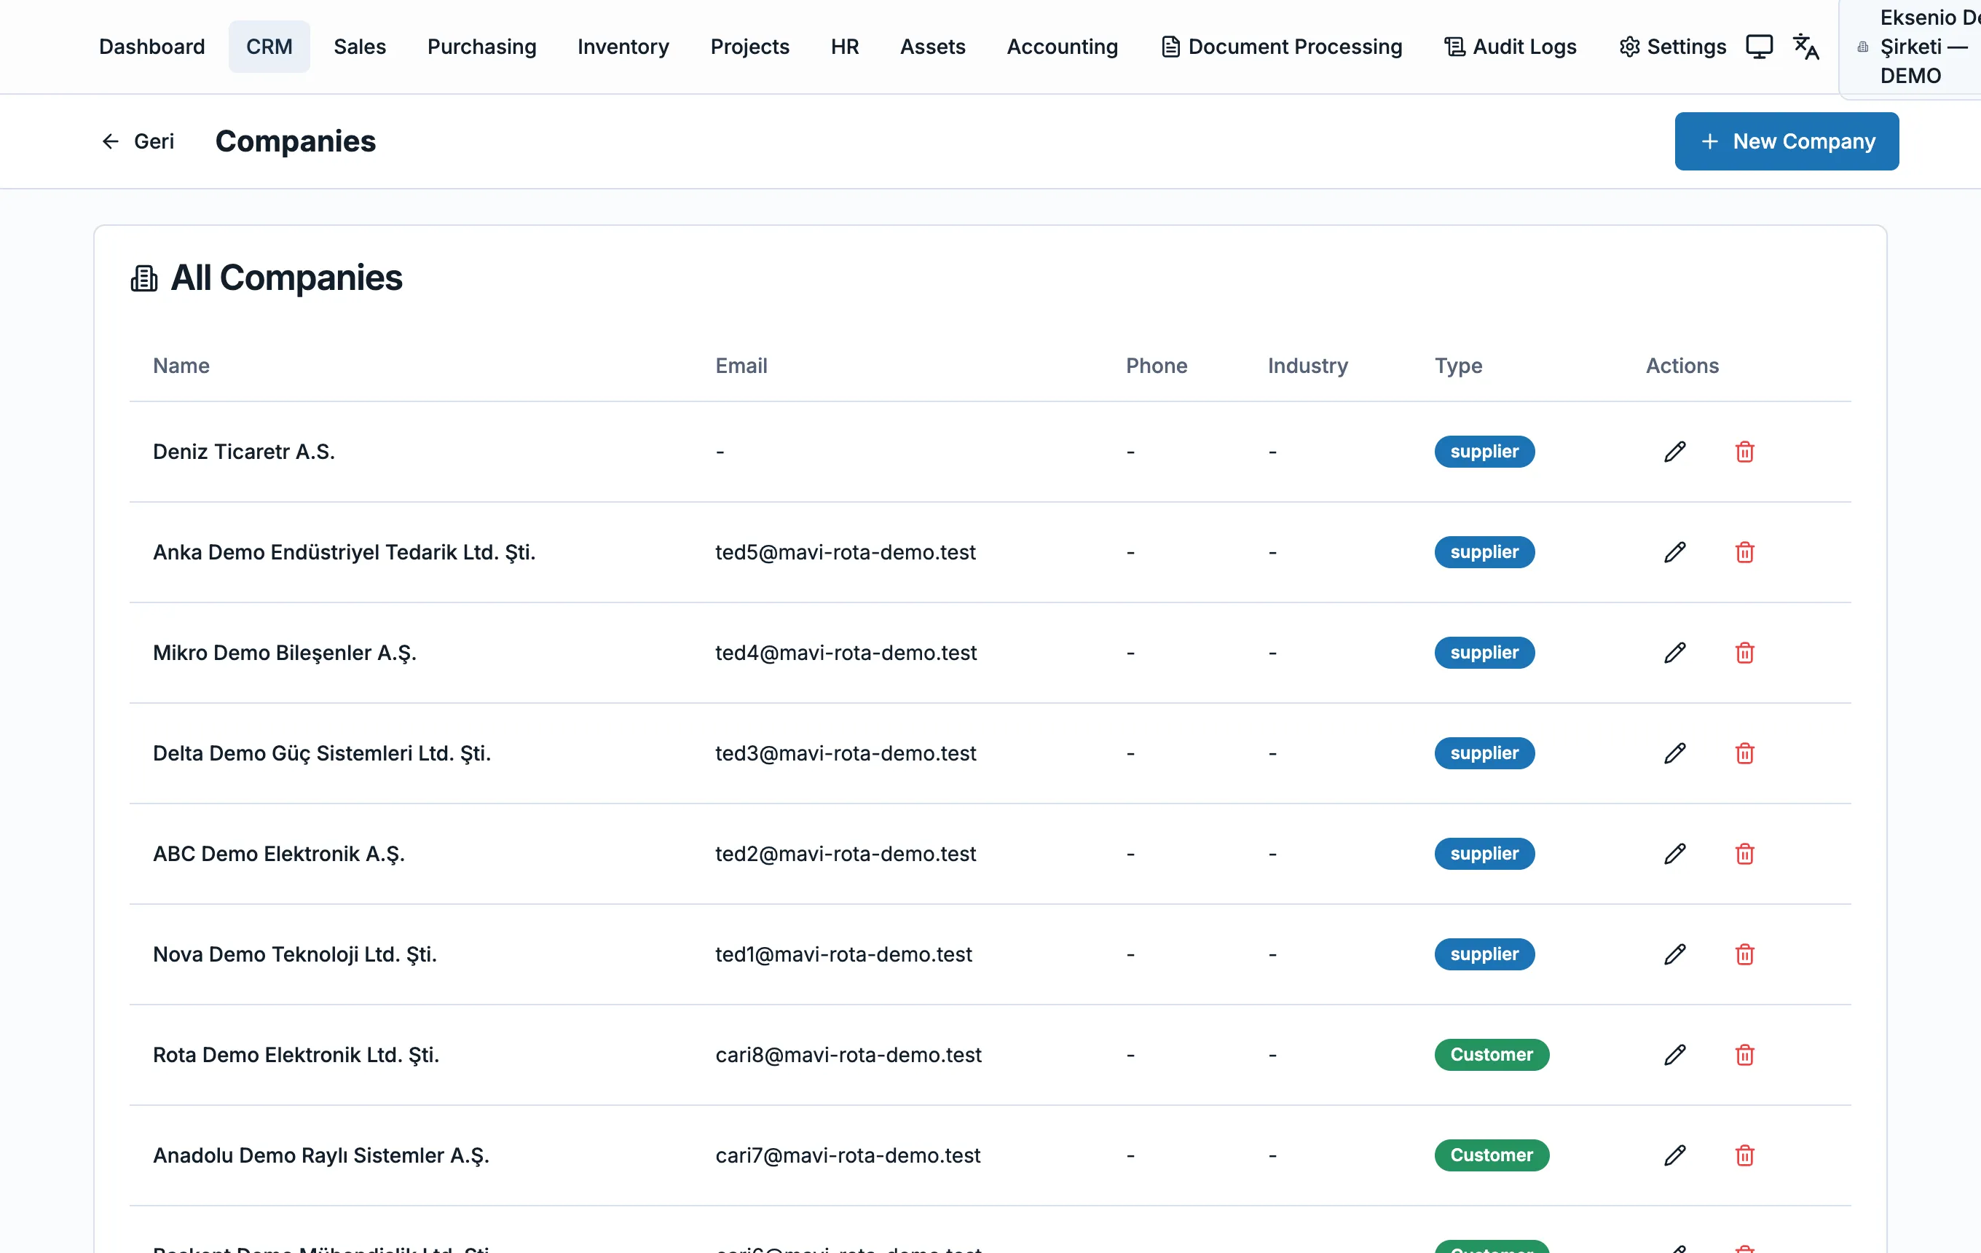Click the Name column header

click(x=181, y=365)
